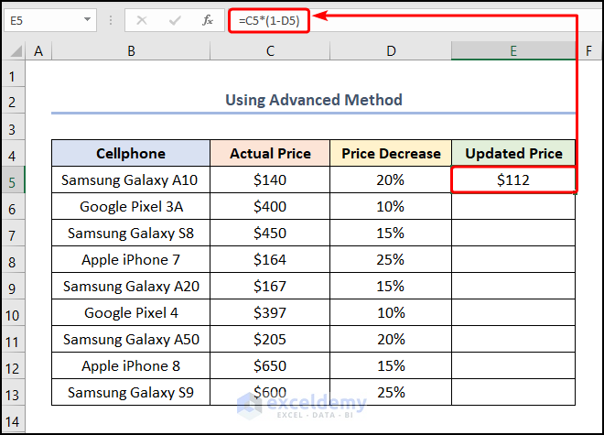The width and height of the screenshot is (604, 435).
Task: Click the Enter checkmark formula bar icon
Action: coord(174,19)
